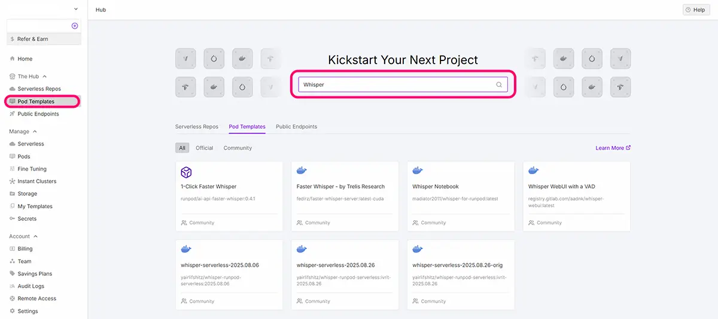Select the All filter pill
This screenshot has width=718, height=319.
[x=182, y=148]
